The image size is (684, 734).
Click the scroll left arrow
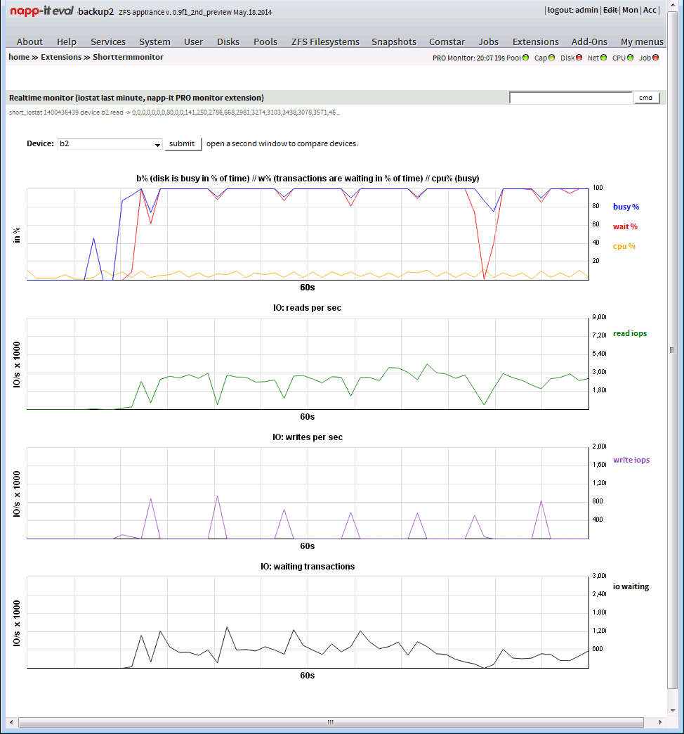[x=11, y=722]
